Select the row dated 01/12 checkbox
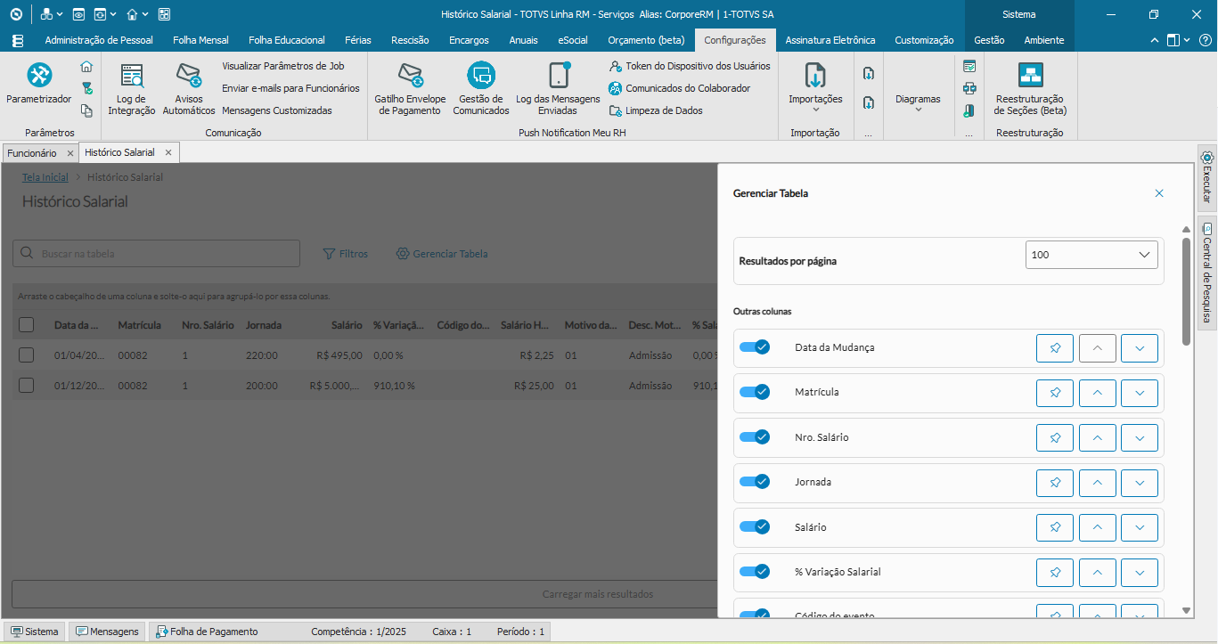This screenshot has height=644, width=1218. (27, 386)
